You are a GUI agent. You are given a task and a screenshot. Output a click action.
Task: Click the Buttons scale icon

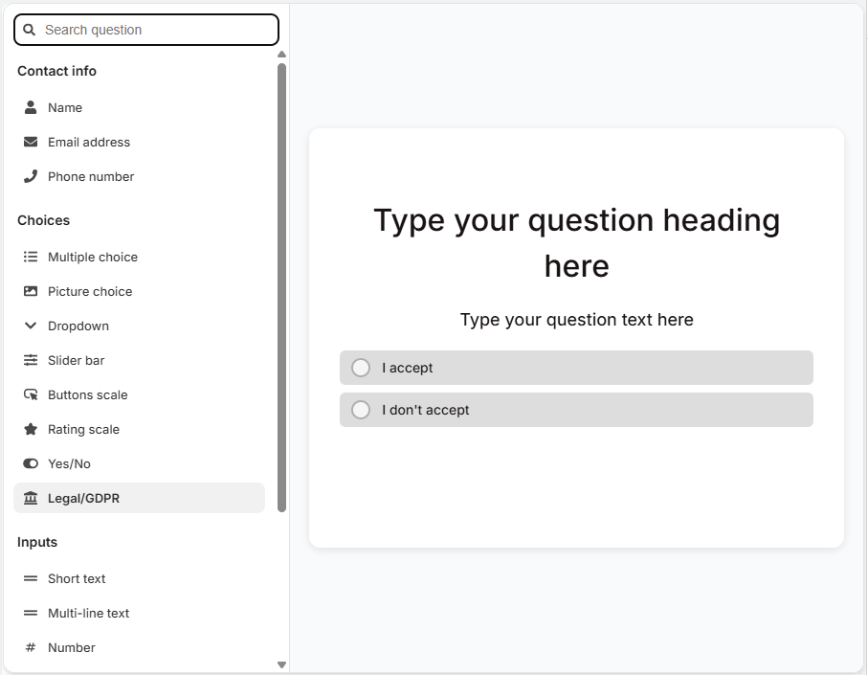[31, 394]
